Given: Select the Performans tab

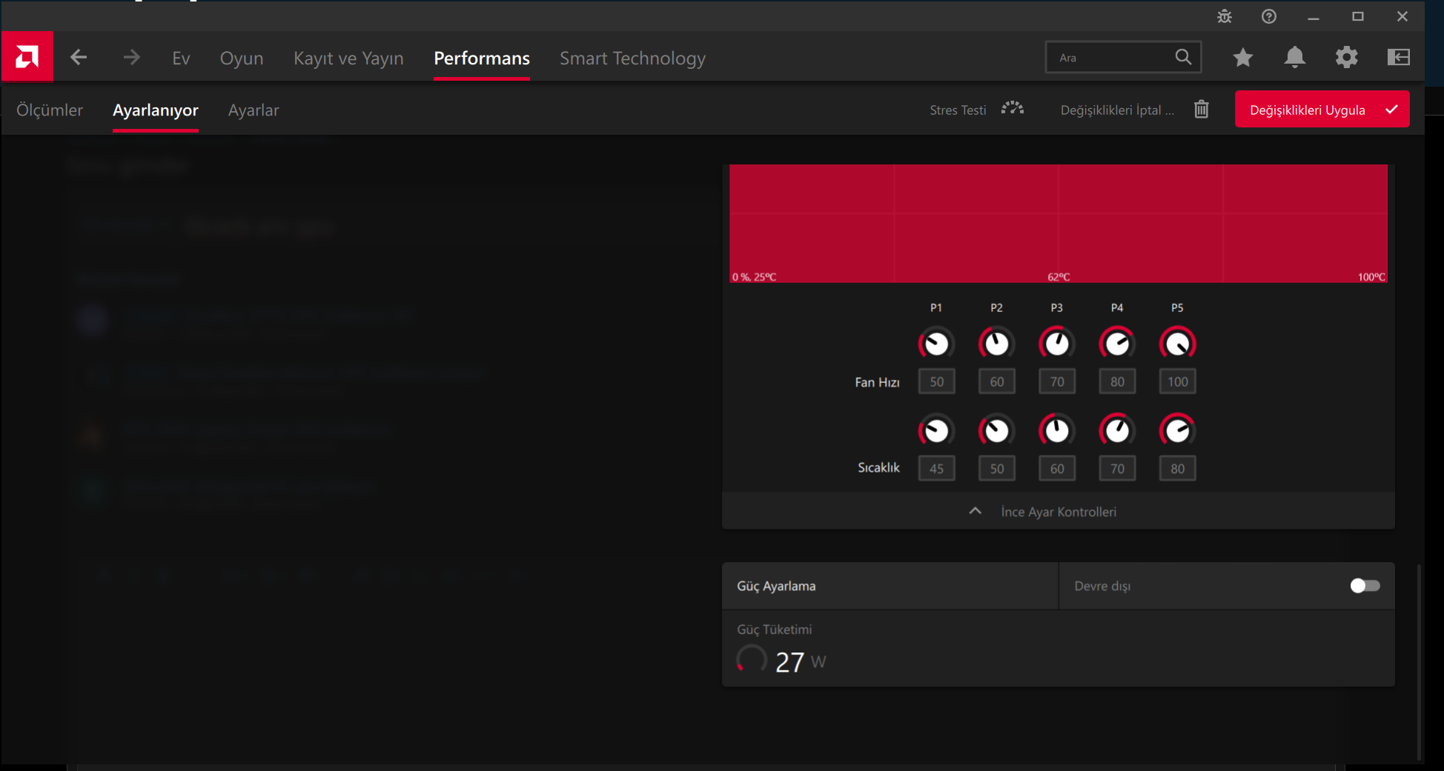Looking at the screenshot, I should (482, 58).
